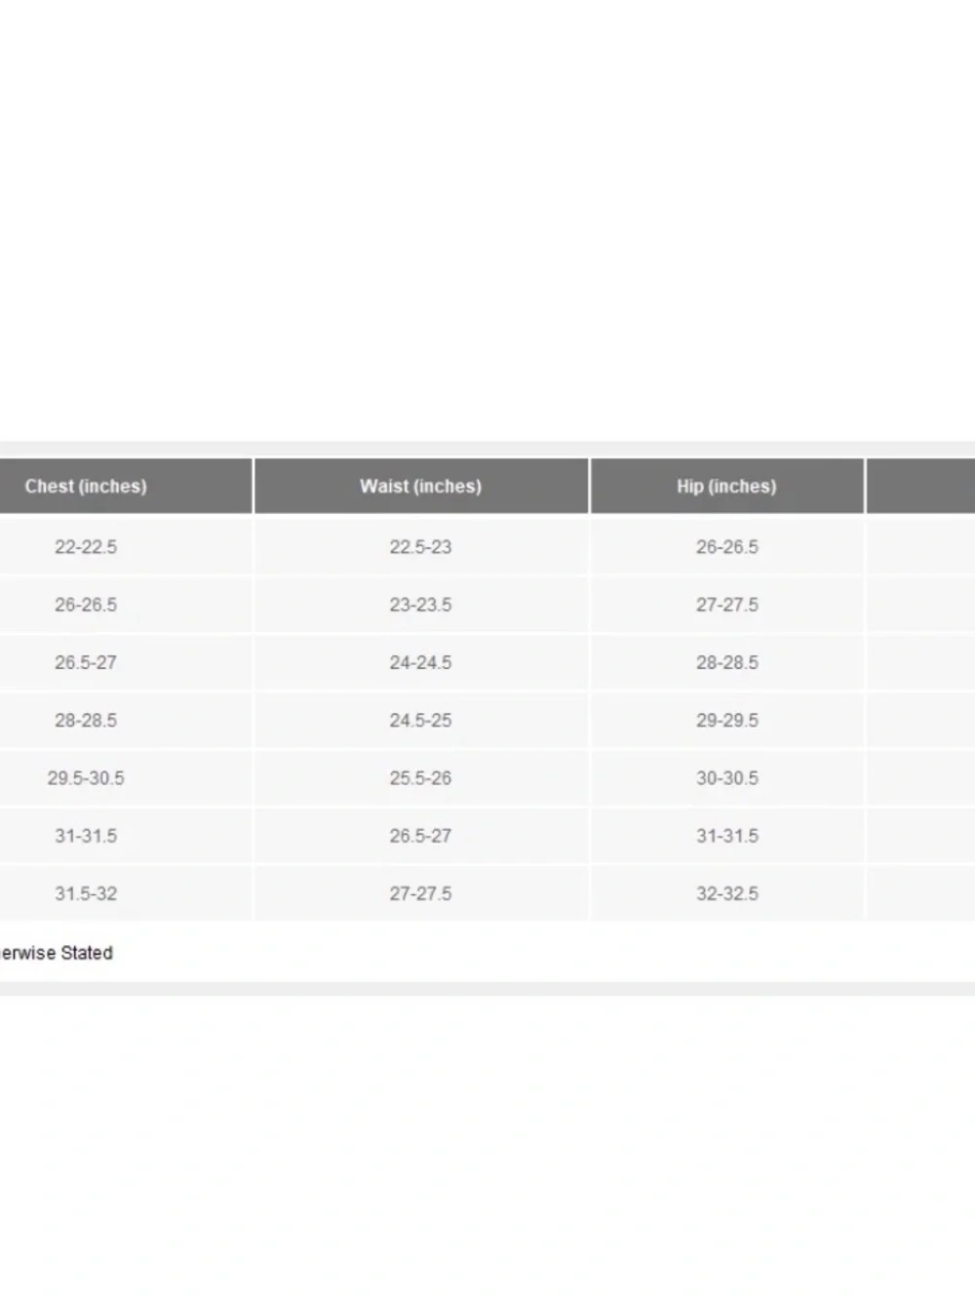Click hip value 30-30.5
The image size is (975, 1300).
(727, 777)
